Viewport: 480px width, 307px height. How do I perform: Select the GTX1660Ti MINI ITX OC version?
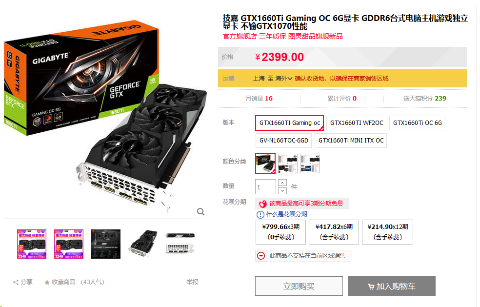pos(351,141)
